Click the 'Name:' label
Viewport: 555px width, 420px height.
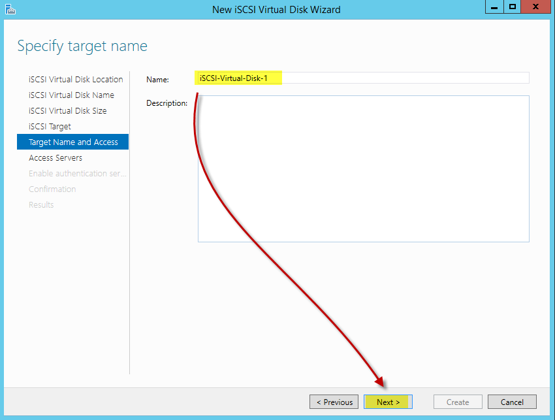pyautogui.click(x=157, y=80)
